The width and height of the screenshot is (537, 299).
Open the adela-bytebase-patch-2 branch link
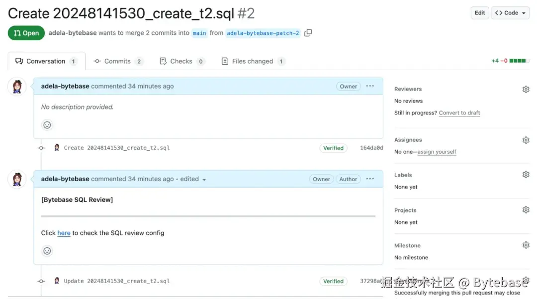263,33
